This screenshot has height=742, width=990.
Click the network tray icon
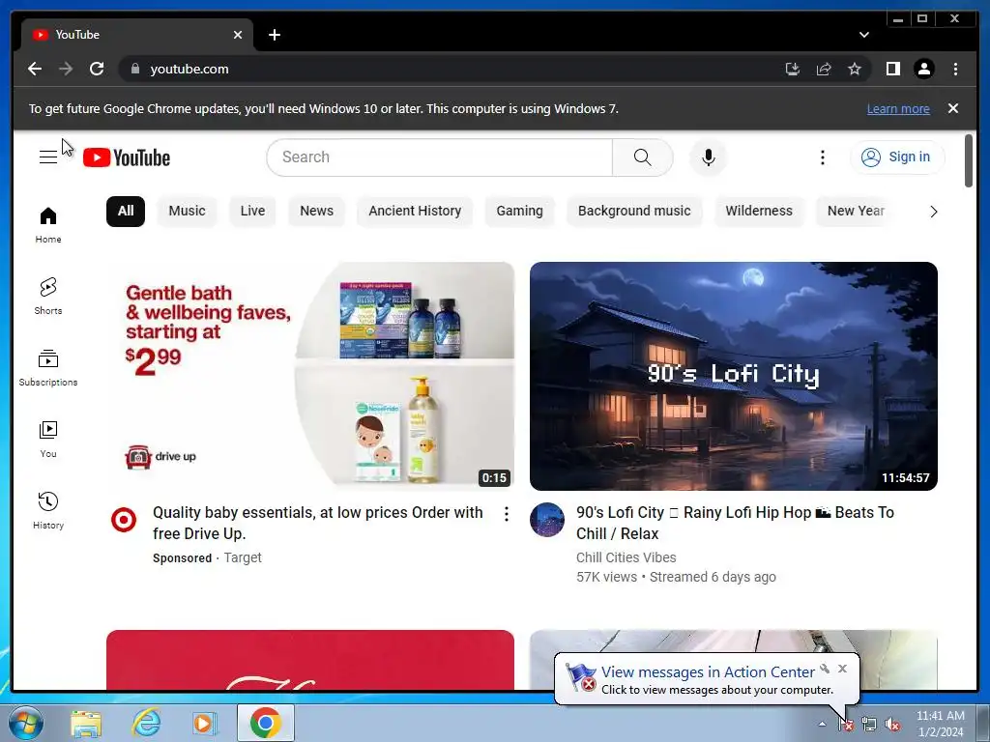869,725
